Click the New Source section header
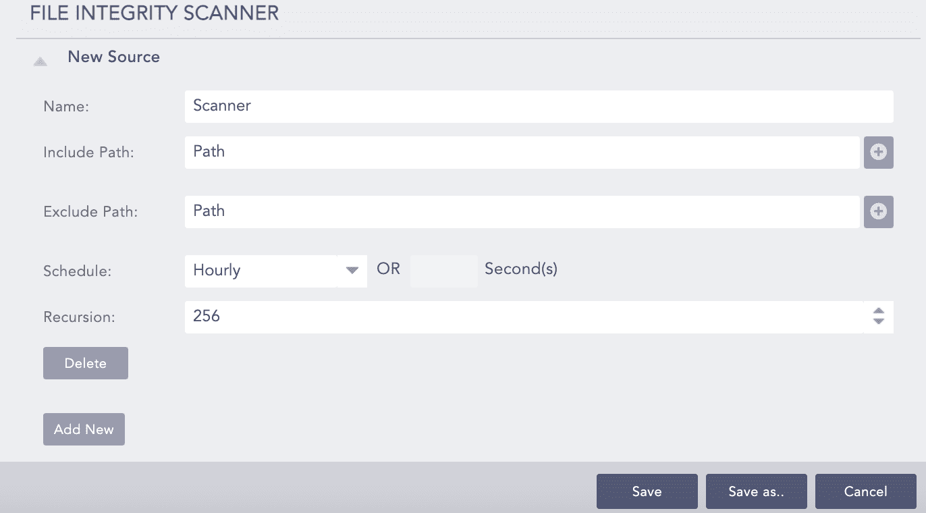This screenshot has height=513, width=926. (114, 57)
